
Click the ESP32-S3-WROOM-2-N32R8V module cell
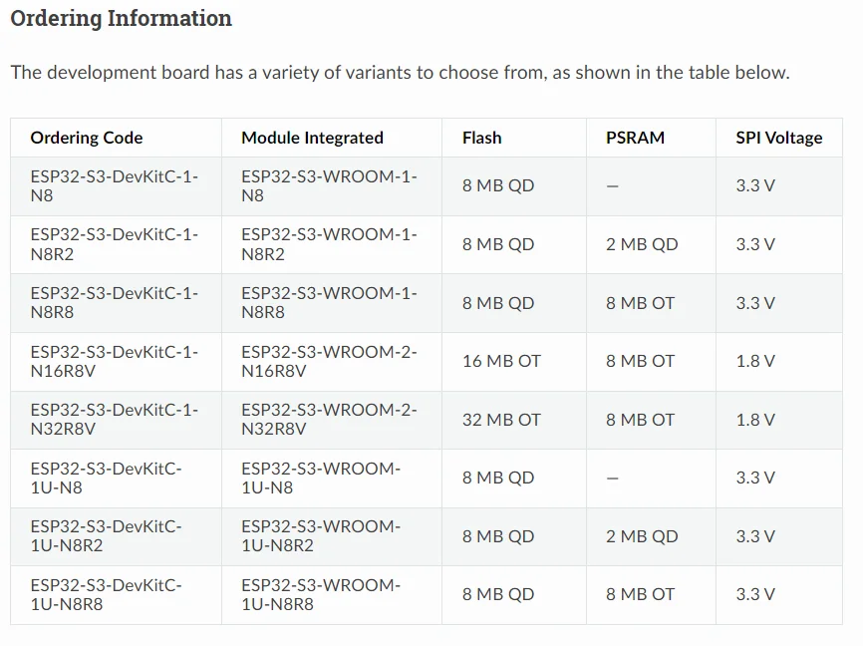click(329, 420)
